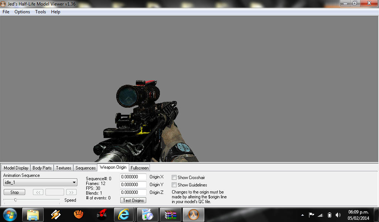This screenshot has width=379, height=222.
Task: Launch Internet Explorer from the taskbar
Action: pos(124,215)
